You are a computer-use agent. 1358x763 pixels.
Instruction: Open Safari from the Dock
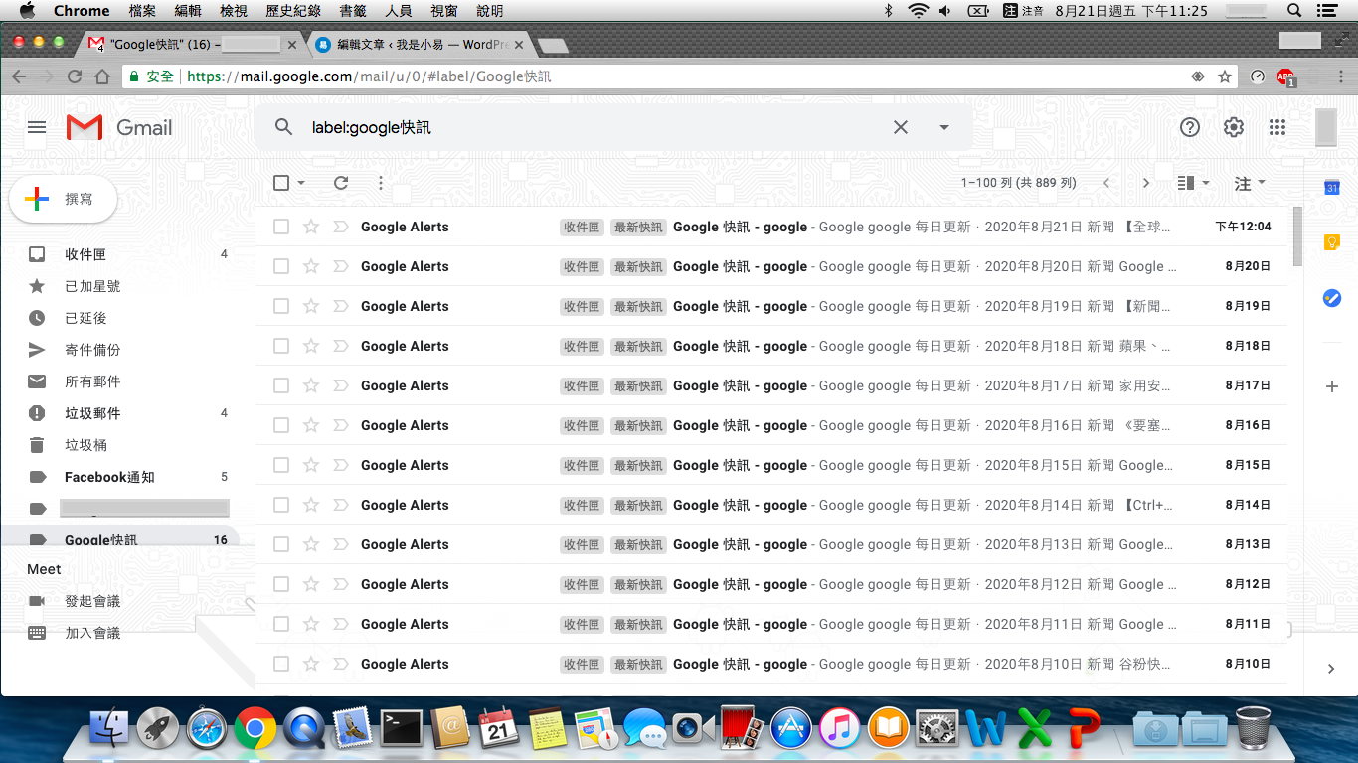point(207,729)
